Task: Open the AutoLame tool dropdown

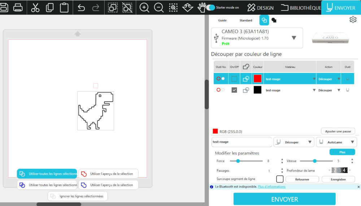Action: (x=336, y=142)
